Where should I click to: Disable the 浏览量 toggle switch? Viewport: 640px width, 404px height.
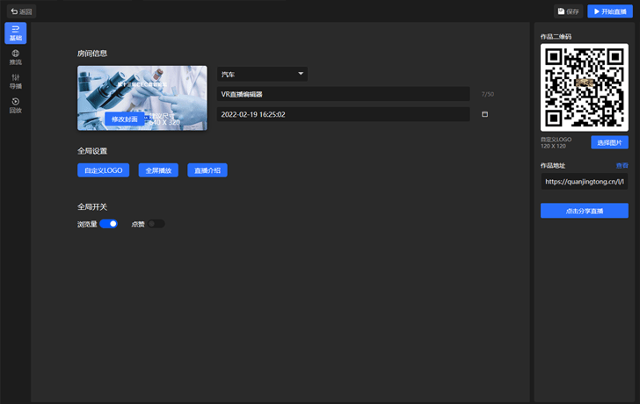(108, 224)
